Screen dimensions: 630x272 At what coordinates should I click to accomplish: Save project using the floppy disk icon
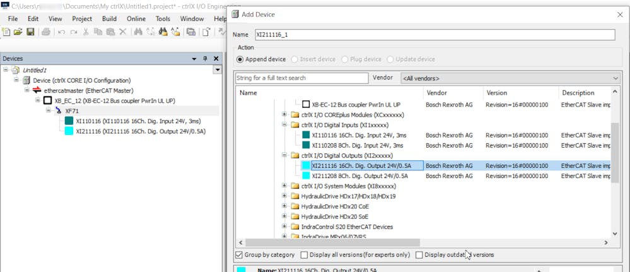[31, 32]
